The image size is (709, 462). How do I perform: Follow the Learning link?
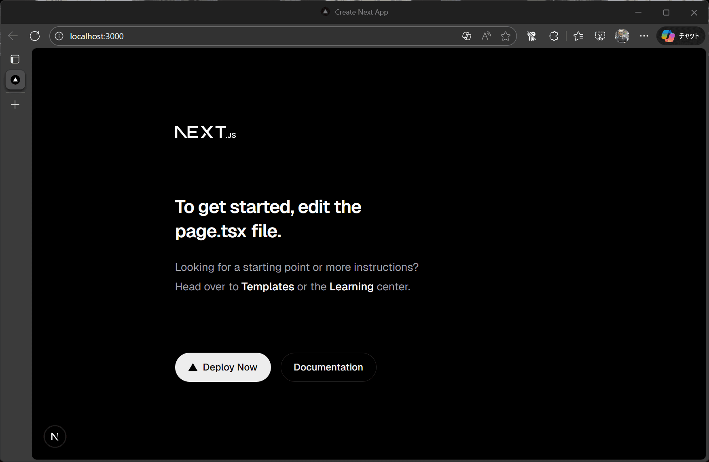pyautogui.click(x=351, y=287)
